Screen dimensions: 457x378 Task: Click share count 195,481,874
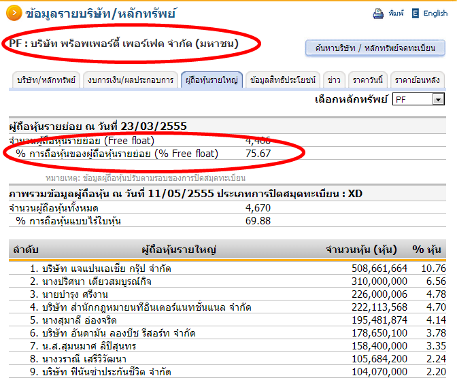coord(379,320)
